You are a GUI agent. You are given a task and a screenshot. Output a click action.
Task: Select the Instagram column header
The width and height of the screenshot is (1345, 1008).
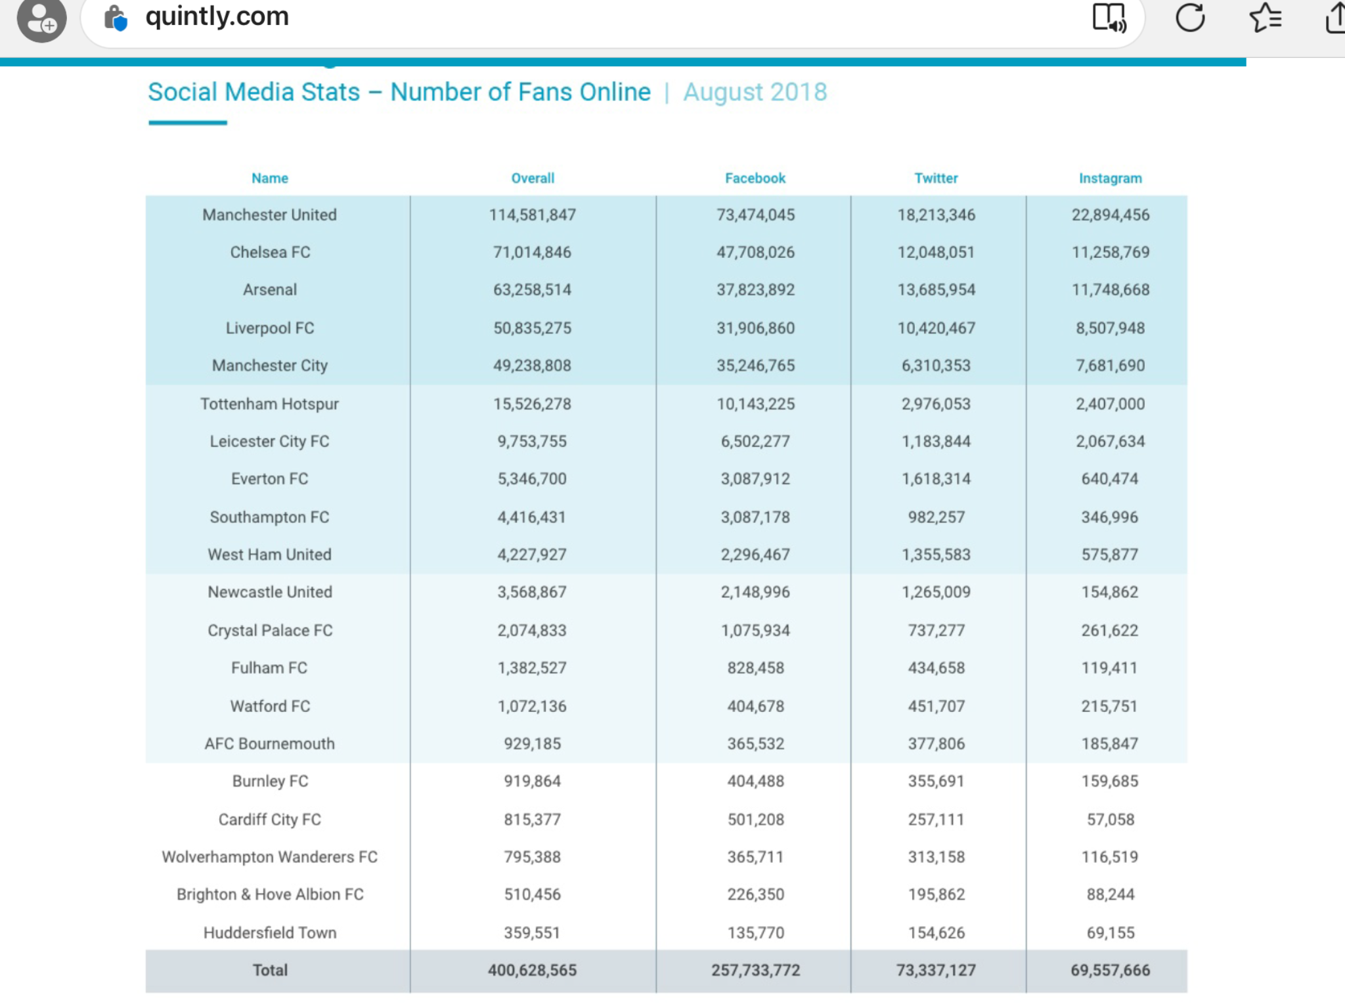pos(1110,178)
